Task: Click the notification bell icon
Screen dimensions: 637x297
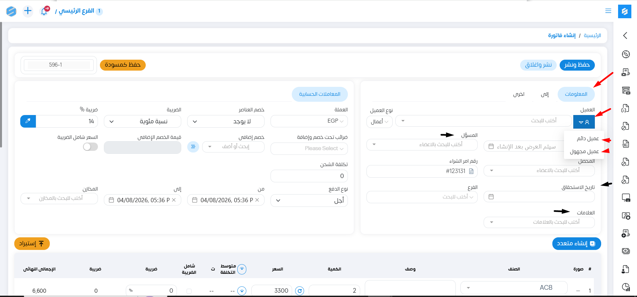Action: coord(44,11)
